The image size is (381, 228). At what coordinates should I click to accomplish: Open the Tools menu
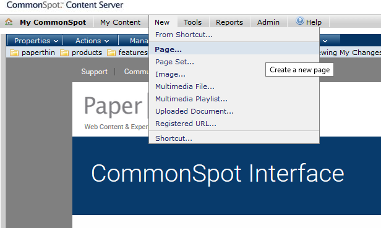click(x=193, y=22)
